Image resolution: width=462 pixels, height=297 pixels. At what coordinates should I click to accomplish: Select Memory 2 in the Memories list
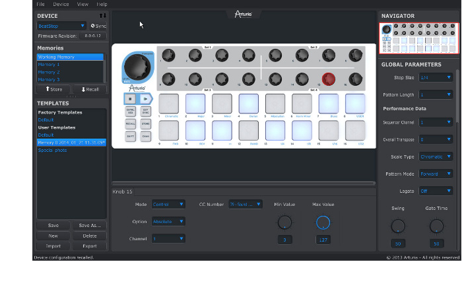coord(49,72)
